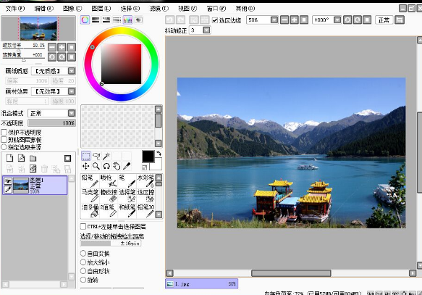Screen dimensions: 422x295
Task: Open the 画纸质感 dropdown
Action: pos(72,71)
